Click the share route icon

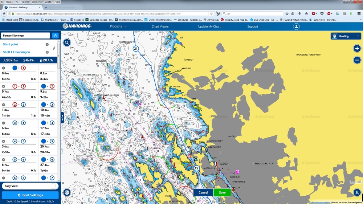[55, 36]
